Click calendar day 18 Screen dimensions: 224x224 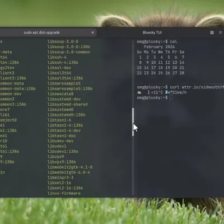coord(160,68)
